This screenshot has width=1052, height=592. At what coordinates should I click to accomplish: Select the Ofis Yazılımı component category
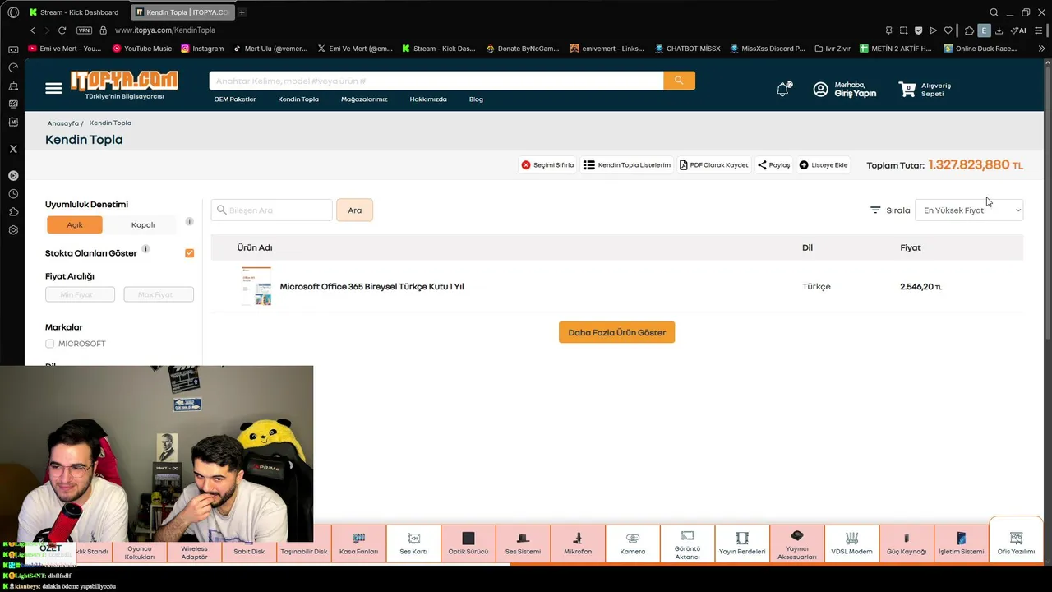pos(1016,541)
